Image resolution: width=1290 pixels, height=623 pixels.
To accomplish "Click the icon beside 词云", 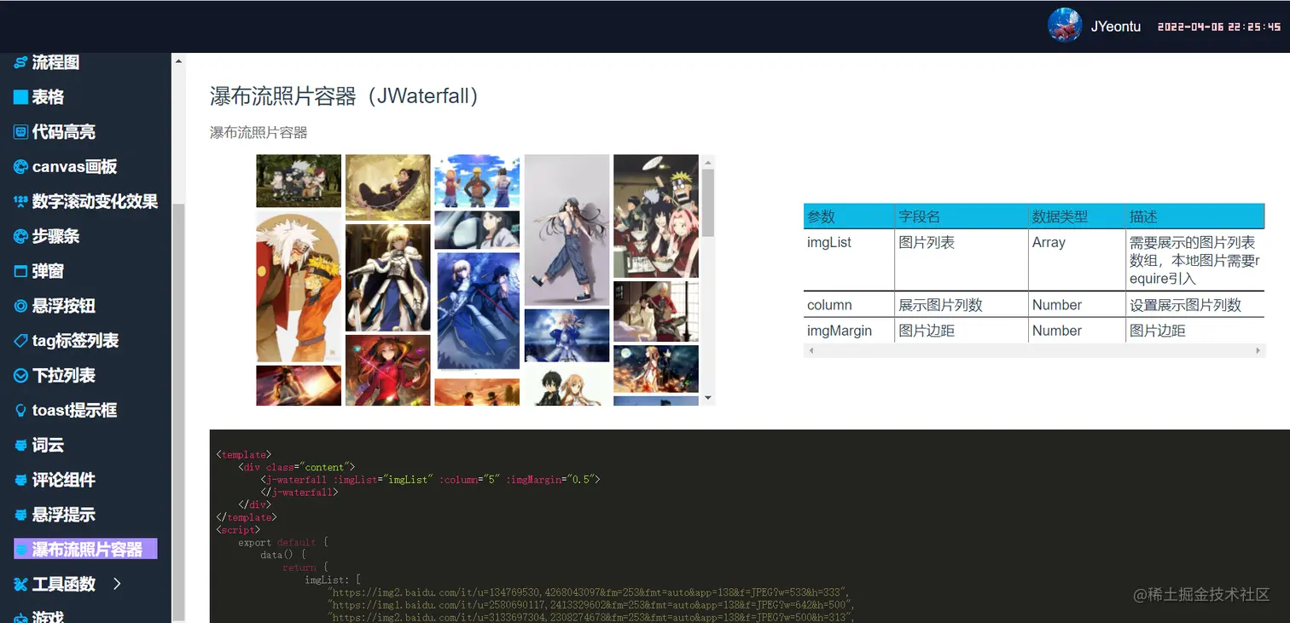I will [20, 445].
